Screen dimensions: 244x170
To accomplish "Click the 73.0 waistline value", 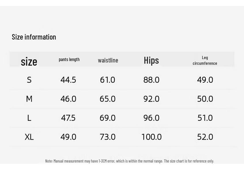I will point(107,137).
